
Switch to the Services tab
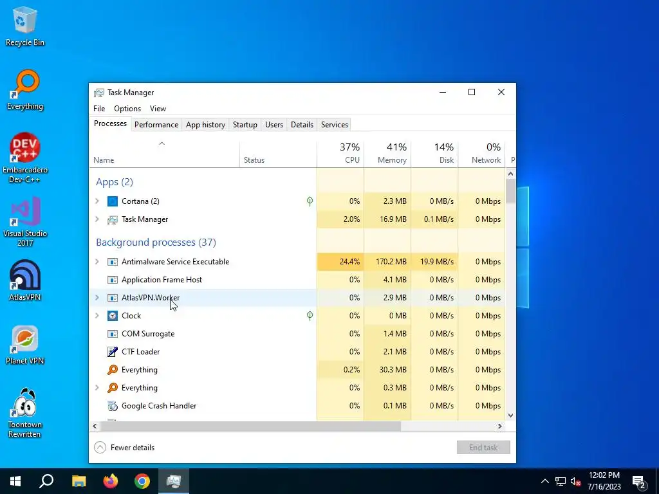tap(335, 125)
